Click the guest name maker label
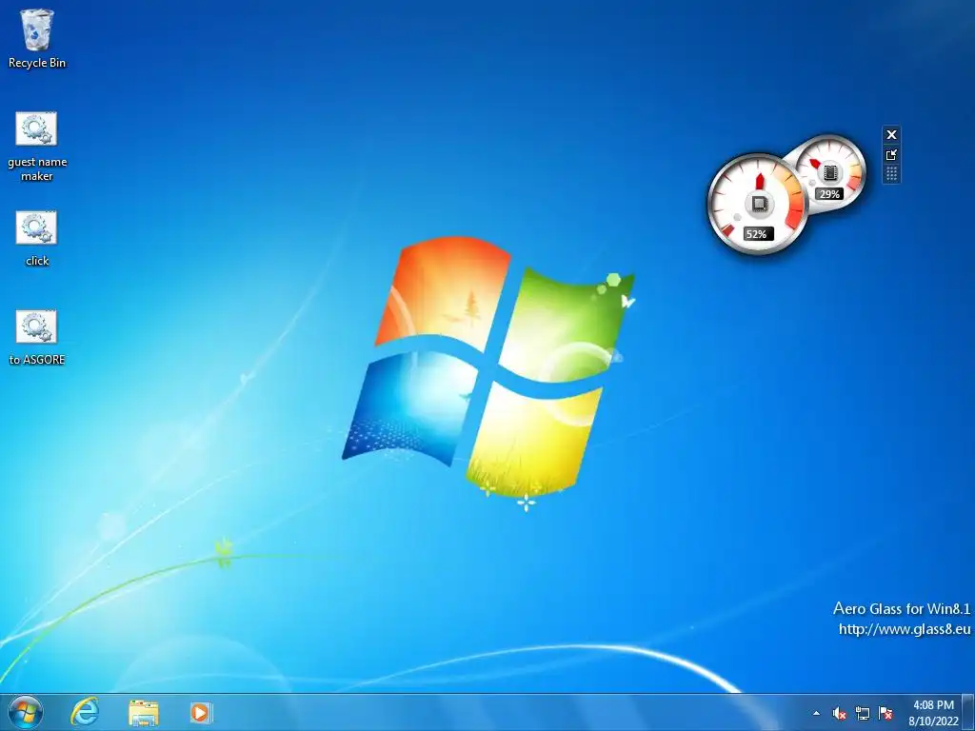This screenshot has width=975, height=731. 37,169
